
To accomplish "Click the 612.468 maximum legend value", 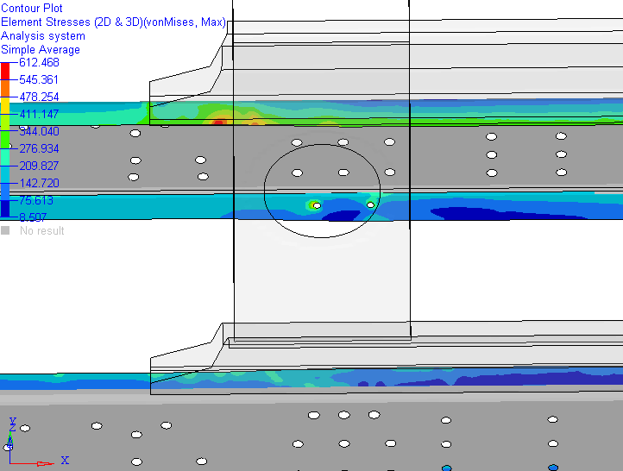I will (39, 62).
